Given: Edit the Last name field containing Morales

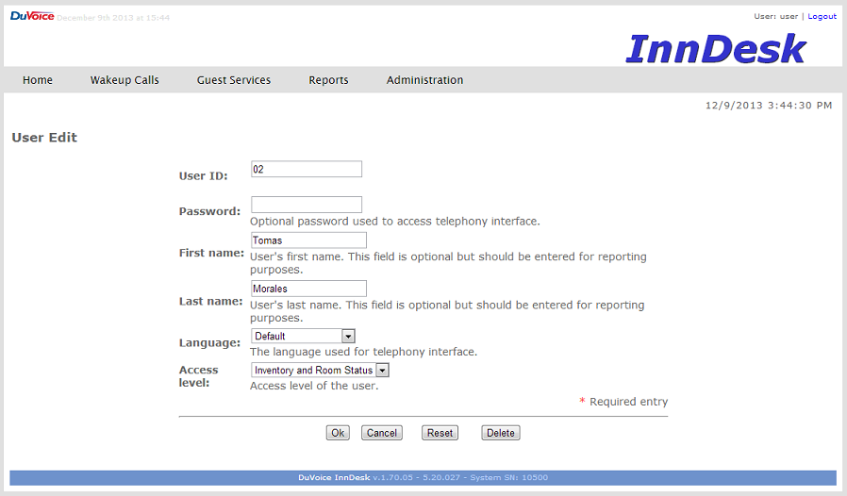Looking at the screenshot, I should (308, 289).
